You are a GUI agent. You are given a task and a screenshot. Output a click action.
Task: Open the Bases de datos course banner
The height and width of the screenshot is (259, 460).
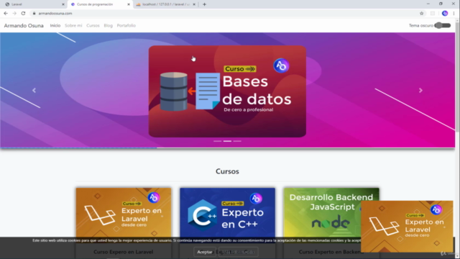(x=227, y=91)
